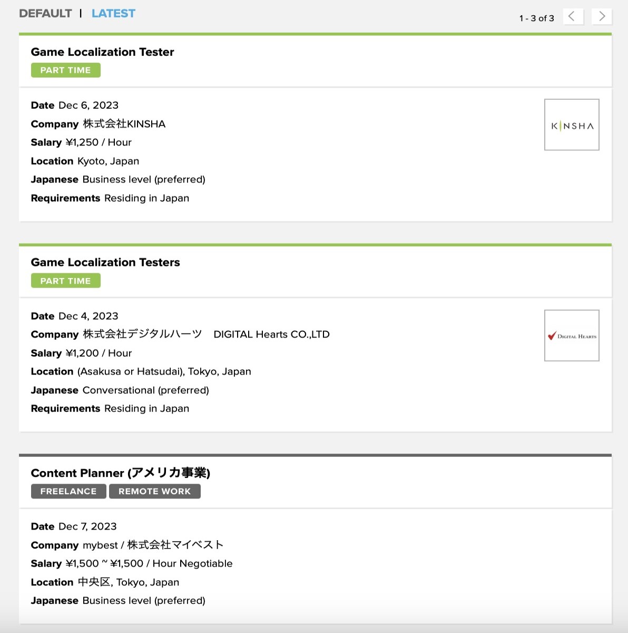Click the ¥1,200 / Hour salary text
628x633 pixels.
[99, 353]
